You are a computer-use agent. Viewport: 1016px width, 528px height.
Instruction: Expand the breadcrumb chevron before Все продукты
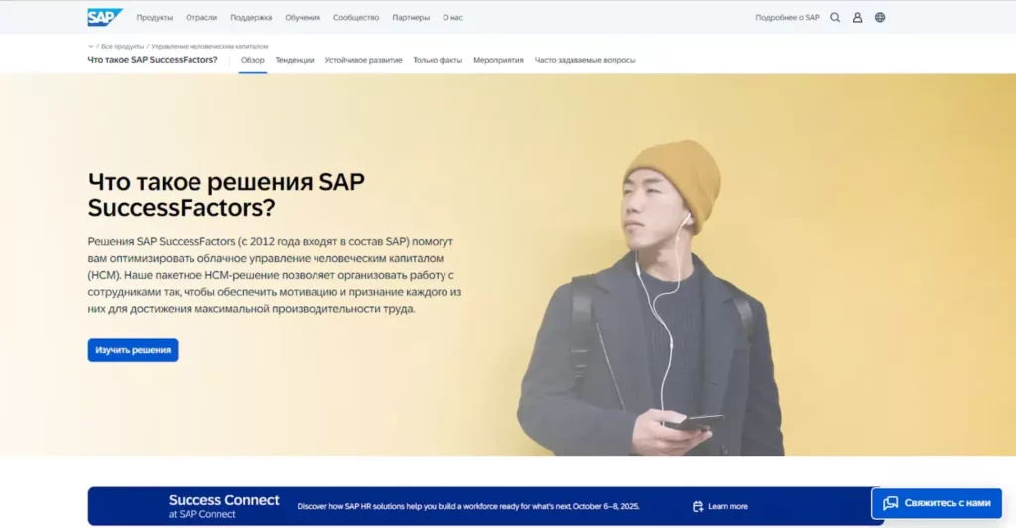coord(91,46)
